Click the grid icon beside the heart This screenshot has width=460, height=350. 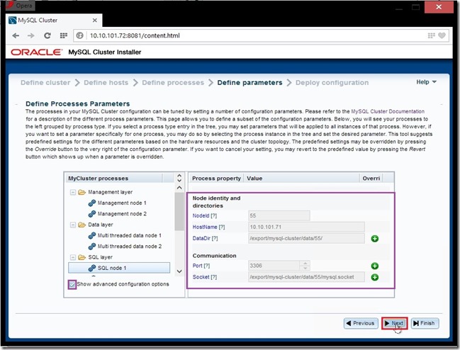point(431,35)
